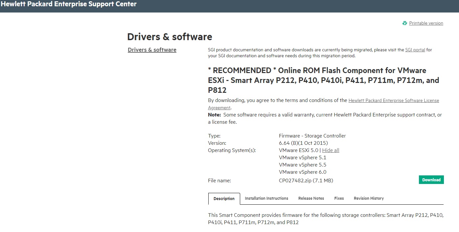Collapse operating systems with Hide all
Image resolution: width=459 pixels, height=232 pixels.
click(x=331, y=150)
